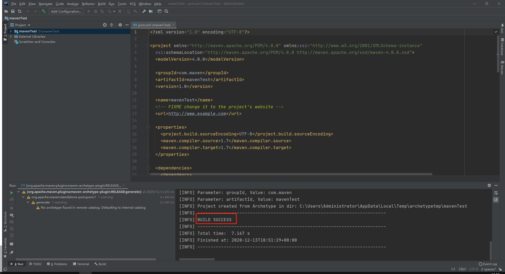Image resolution: width=505 pixels, height=274 pixels.
Task: Close the maven-archetype-plugin Run tab
Action: (124, 186)
